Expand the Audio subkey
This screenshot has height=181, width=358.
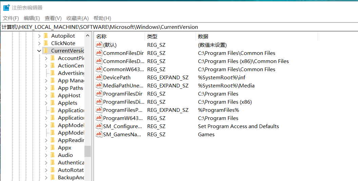(46, 155)
